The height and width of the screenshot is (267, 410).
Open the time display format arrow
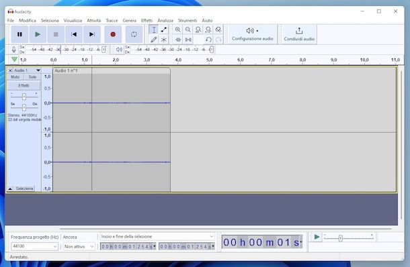coord(301,242)
